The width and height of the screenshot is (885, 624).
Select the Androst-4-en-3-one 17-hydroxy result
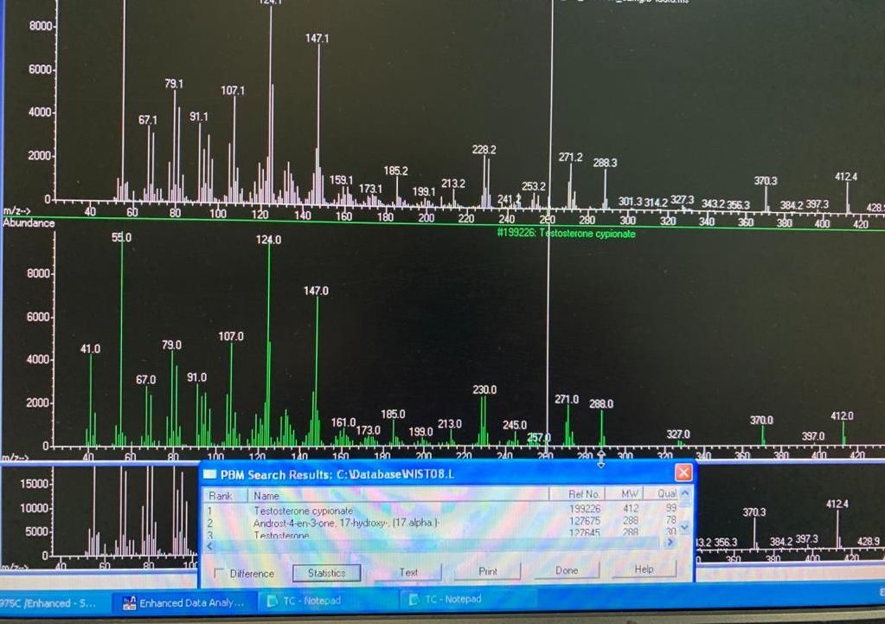(346, 523)
